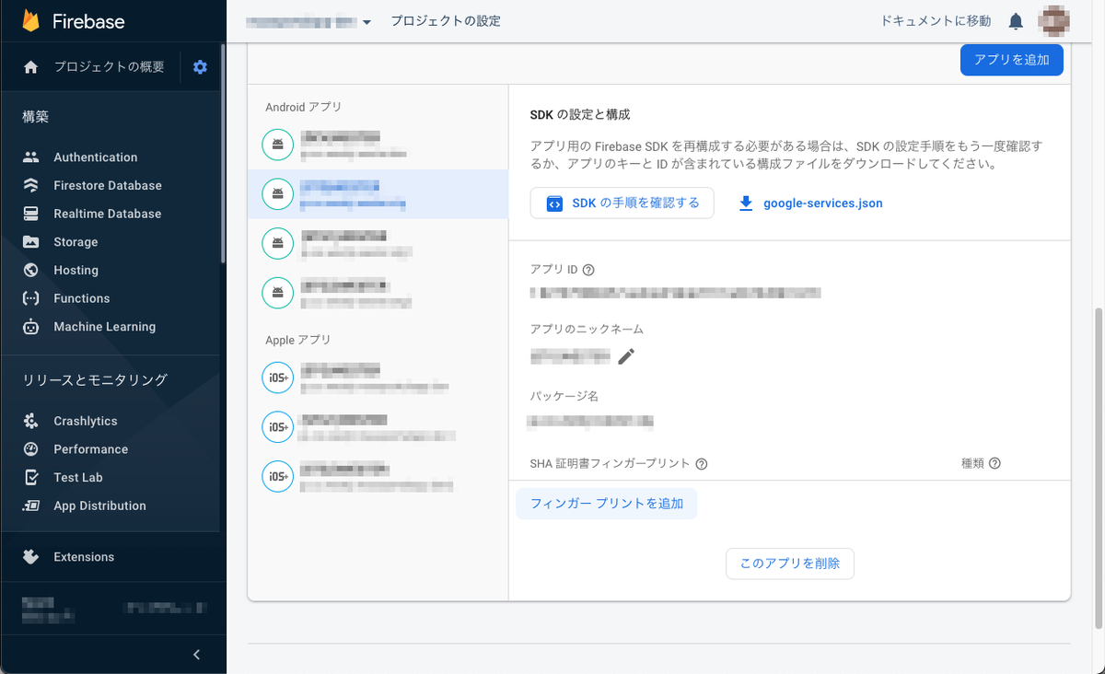Download google-services.json file
Image resolution: width=1105 pixels, height=674 pixels.
pos(810,203)
